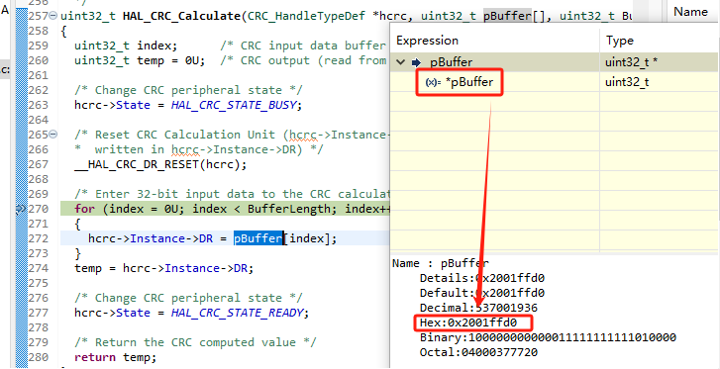Click the 'Decimal:537001936' value

click(x=478, y=308)
